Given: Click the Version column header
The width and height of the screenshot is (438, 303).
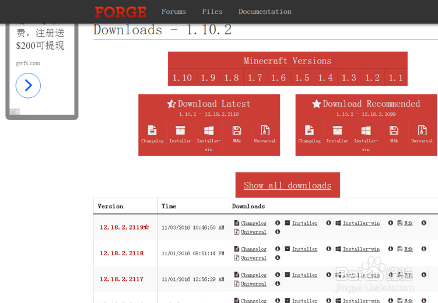Looking at the screenshot, I should click(110, 206).
